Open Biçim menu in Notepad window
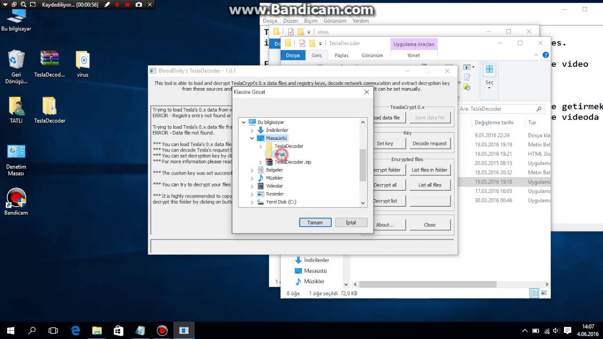 pyautogui.click(x=310, y=21)
